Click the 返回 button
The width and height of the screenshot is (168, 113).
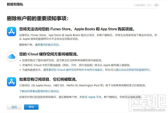[x=14, y=107]
